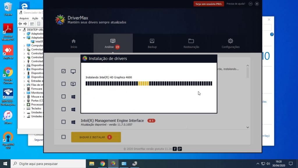Click the driver installation progress bar
Image resolution: width=298 pixels, height=168 pixels.
[149, 84]
